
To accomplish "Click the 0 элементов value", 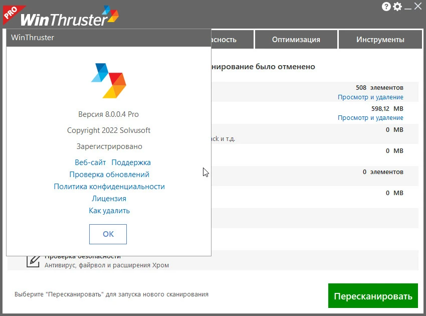I will click(x=383, y=172).
